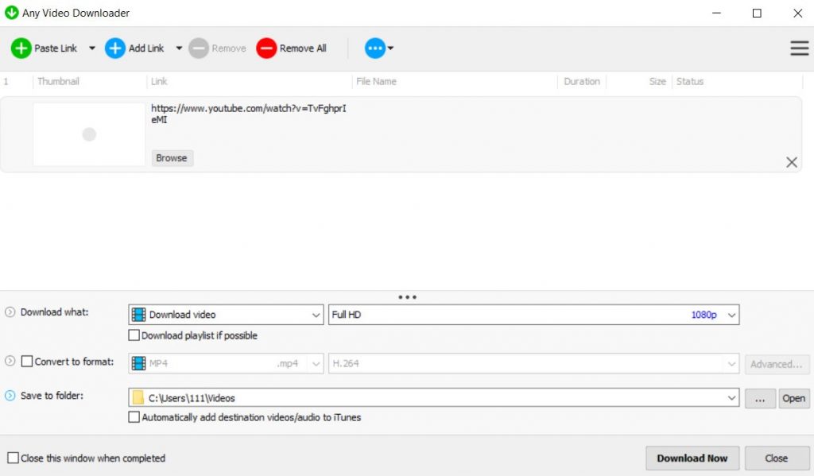The width and height of the screenshot is (814, 476).
Task: Collapse the Save to folder section arrow
Action: click(10, 396)
